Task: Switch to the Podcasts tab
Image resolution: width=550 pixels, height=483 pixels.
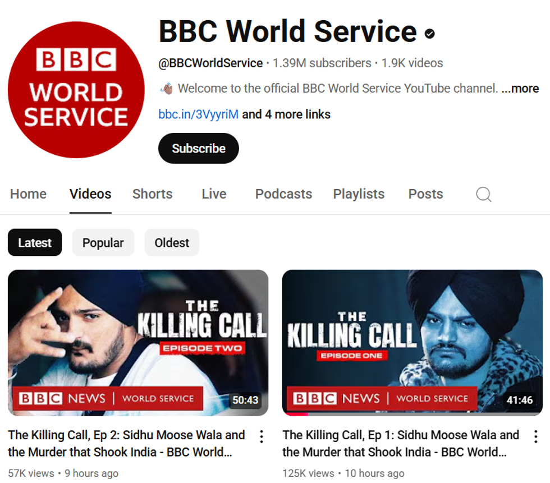Action: point(283,194)
